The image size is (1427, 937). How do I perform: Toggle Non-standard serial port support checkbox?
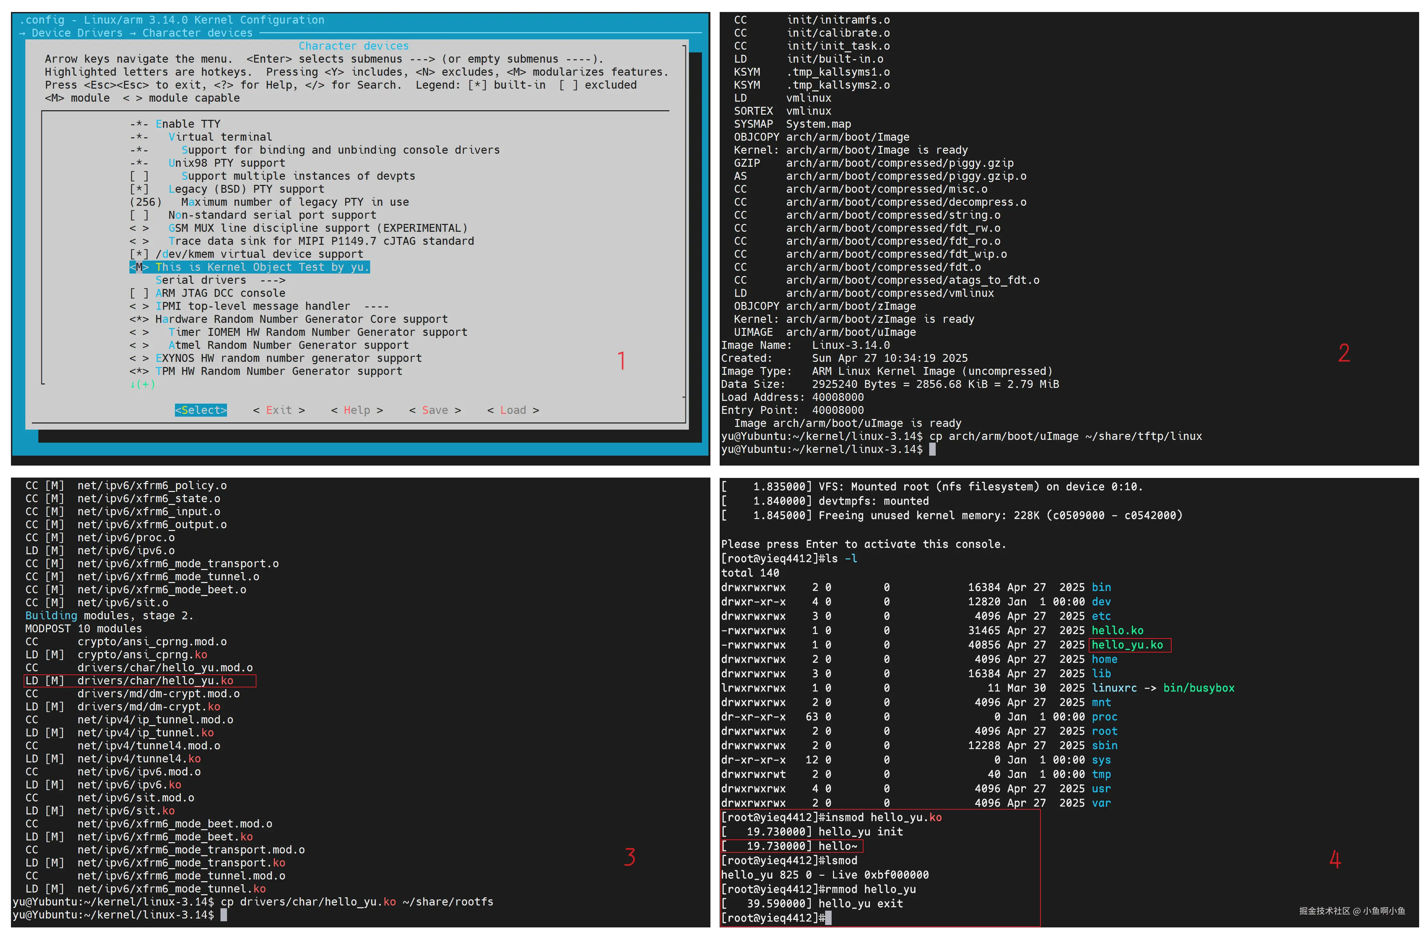pyautogui.click(x=139, y=215)
